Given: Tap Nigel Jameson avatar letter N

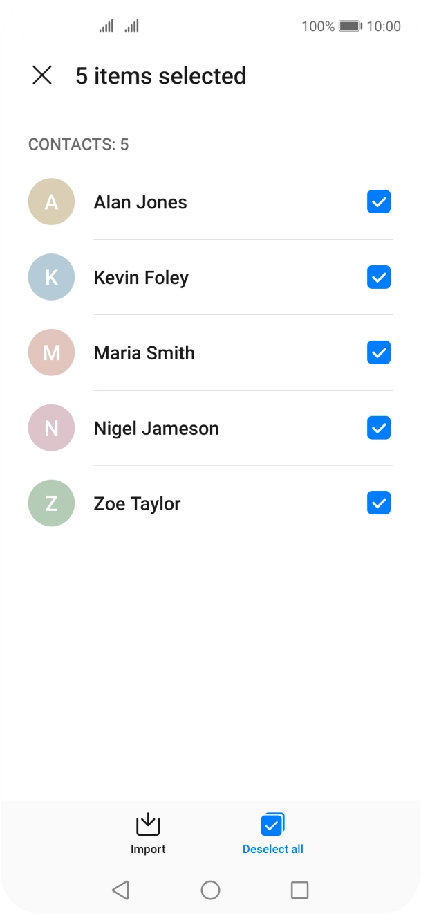Looking at the screenshot, I should [51, 428].
